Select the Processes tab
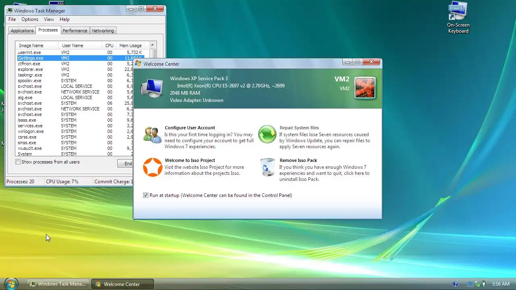Viewport: 516px width, 290px height. pyautogui.click(x=48, y=30)
